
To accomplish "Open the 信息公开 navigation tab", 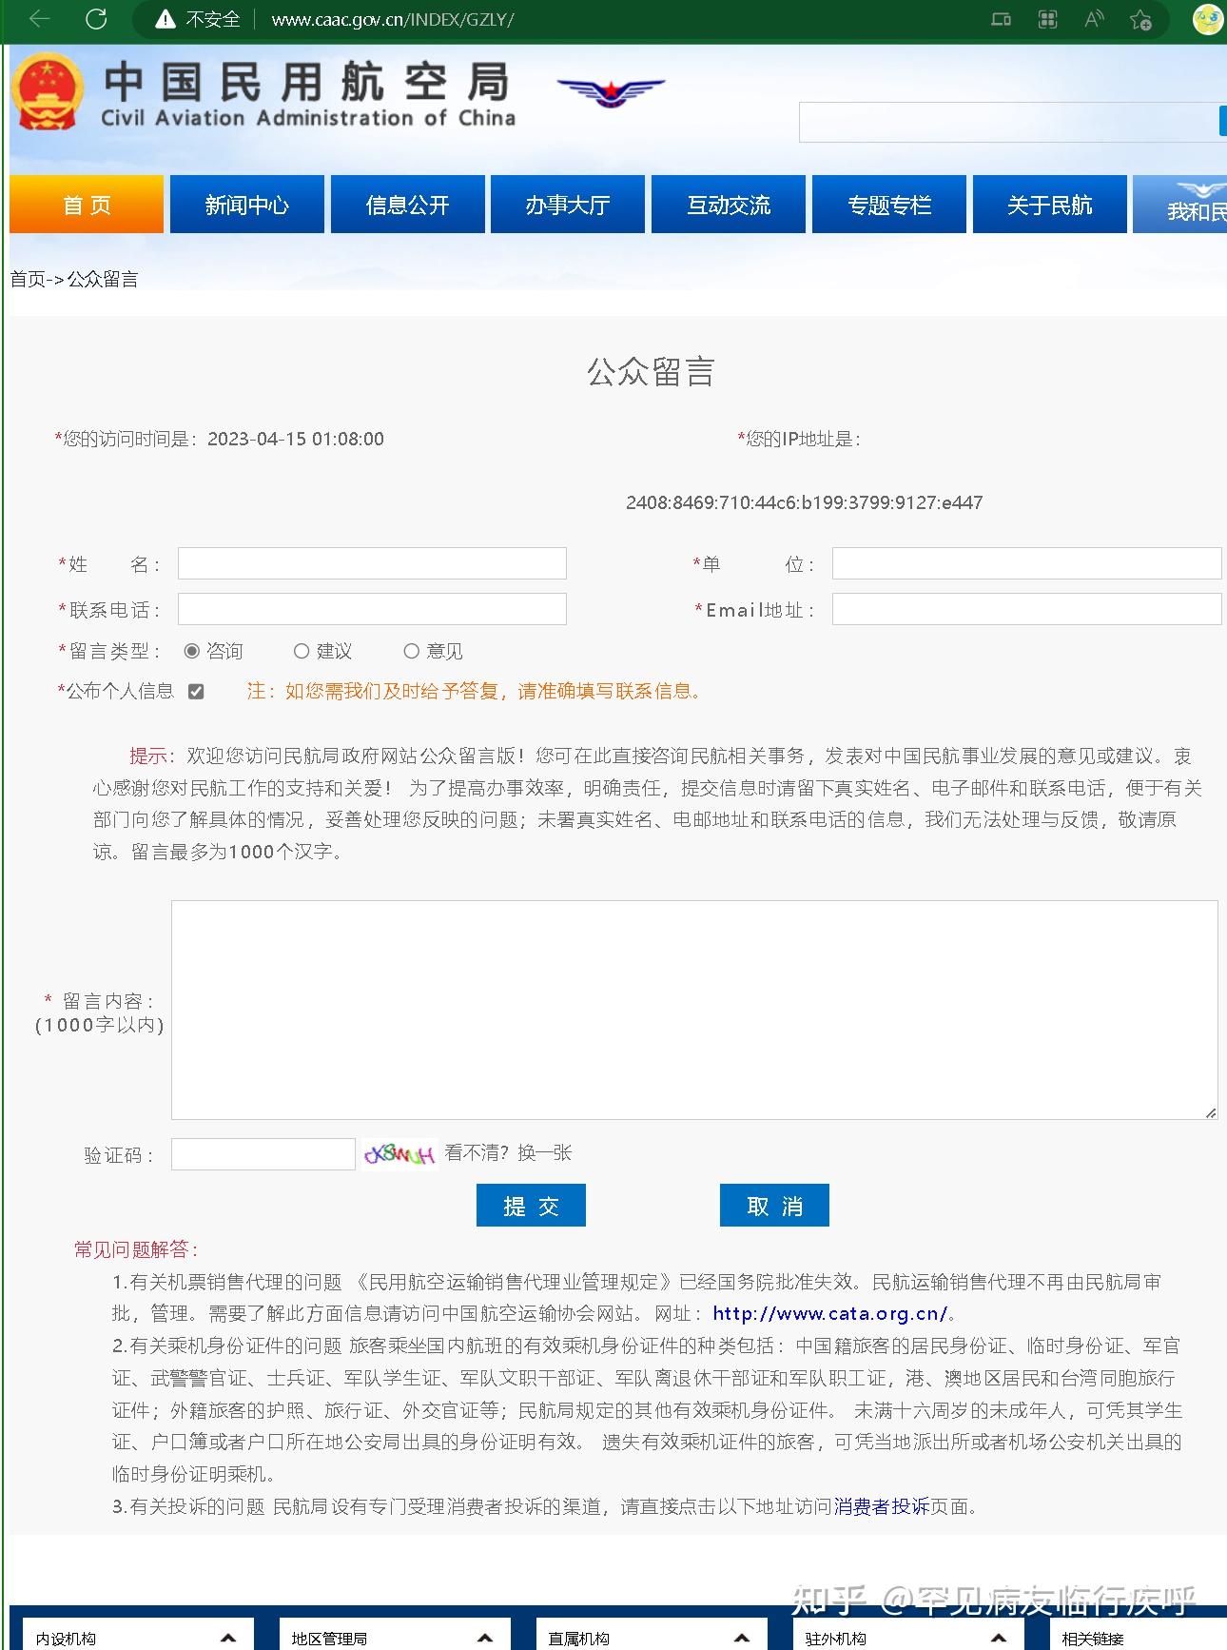I will pos(408,204).
